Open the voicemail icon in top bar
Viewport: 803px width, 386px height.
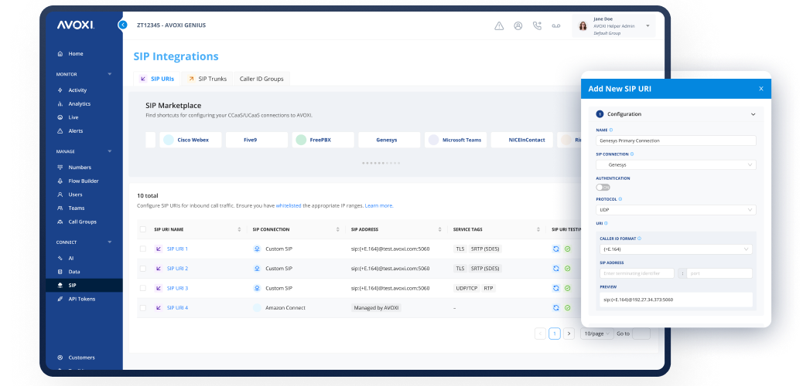point(555,25)
